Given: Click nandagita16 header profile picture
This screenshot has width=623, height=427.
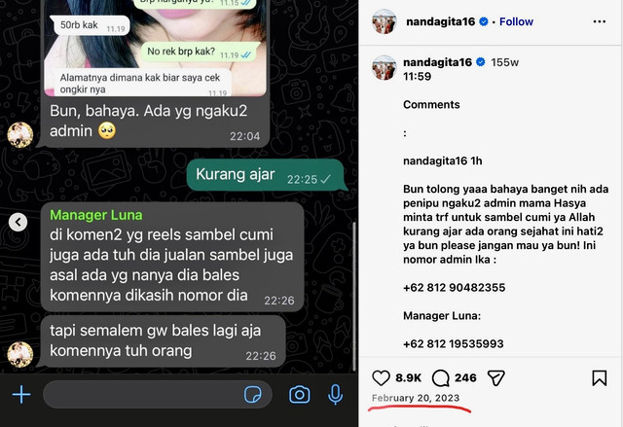Looking at the screenshot, I should coord(385,21).
